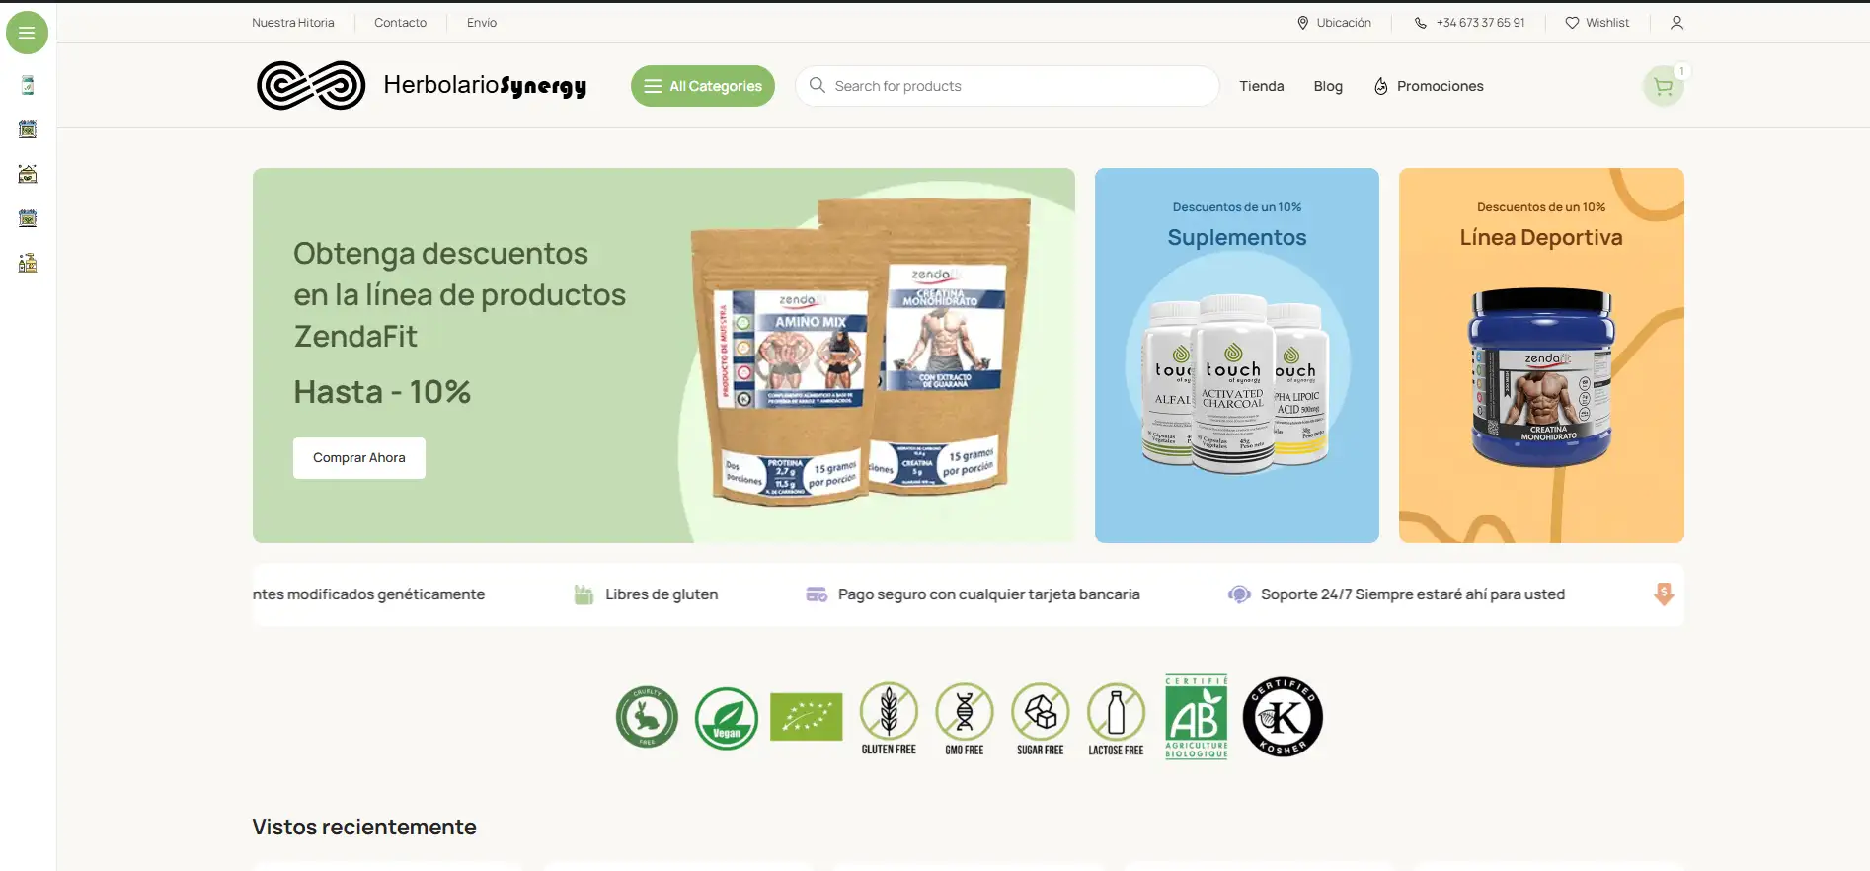Focus the Search for products field
The image size is (1870, 871).
[1007, 86]
